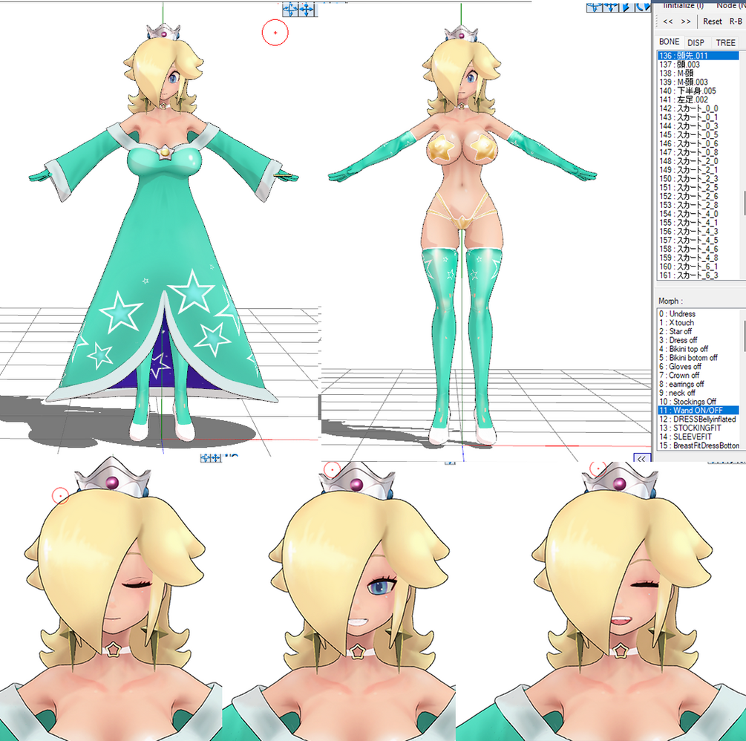Select bone 154 : スカート_4_0
This screenshot has height=741, width=746.
pyautogui.click(x=698, y=214)
